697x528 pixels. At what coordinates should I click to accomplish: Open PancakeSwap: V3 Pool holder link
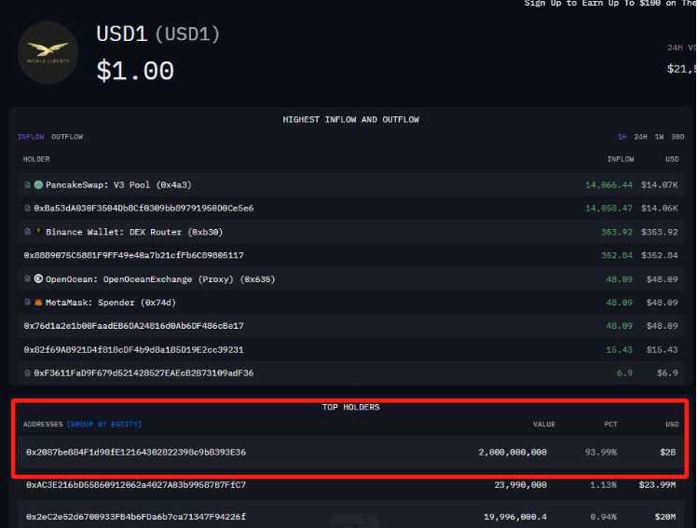(x=118, y=184)
